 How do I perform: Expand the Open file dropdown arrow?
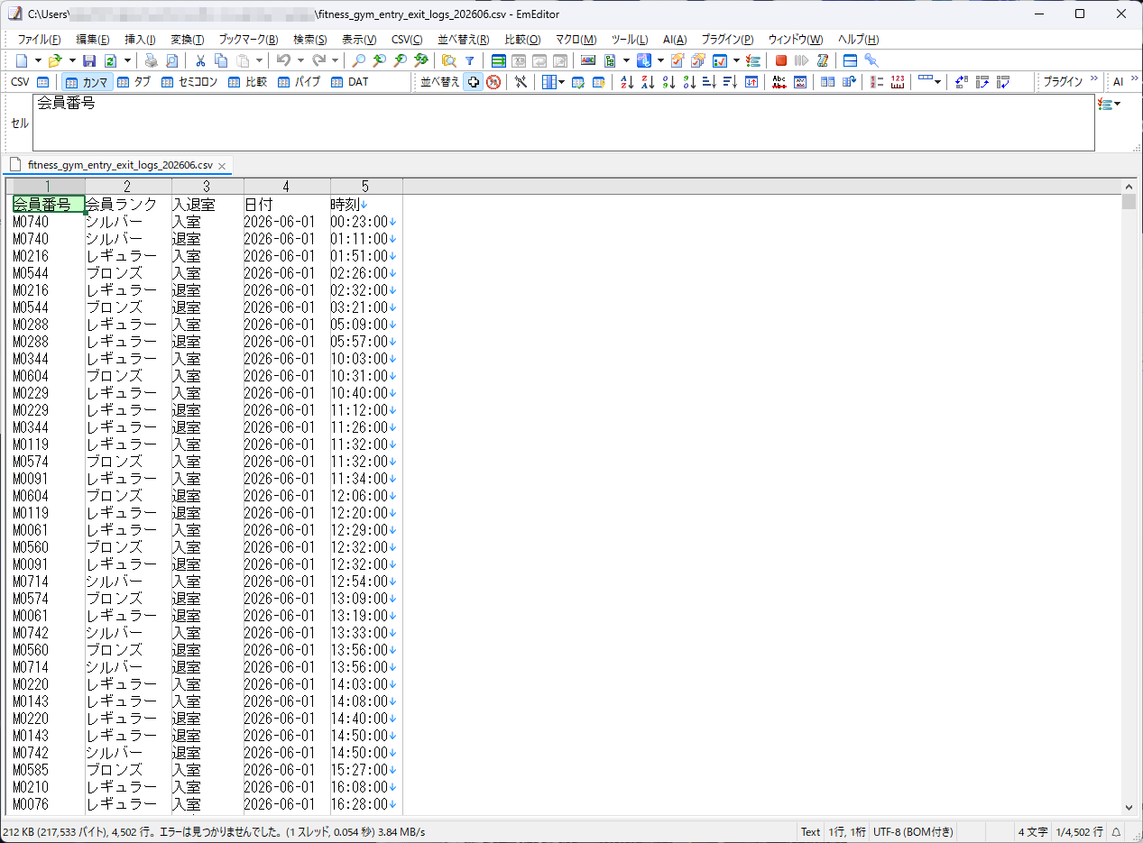(x=72, y=60)
